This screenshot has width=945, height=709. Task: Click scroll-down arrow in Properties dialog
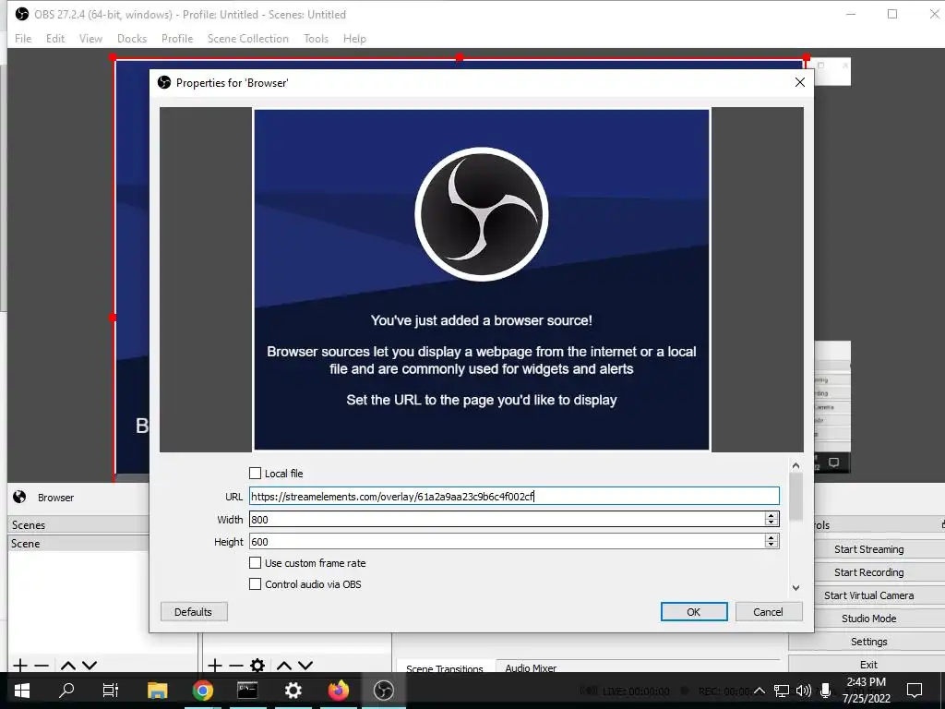pyautogui.click(x=795, y=587)
